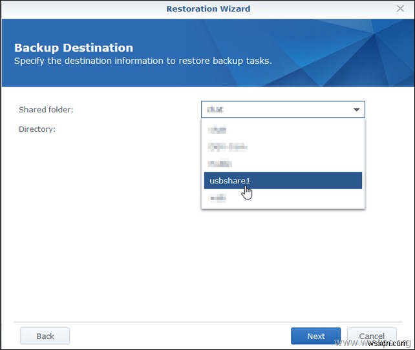Click the 'Restoration Wizard' title text
This screenshot has height=350, width=415.
(208, 9)
